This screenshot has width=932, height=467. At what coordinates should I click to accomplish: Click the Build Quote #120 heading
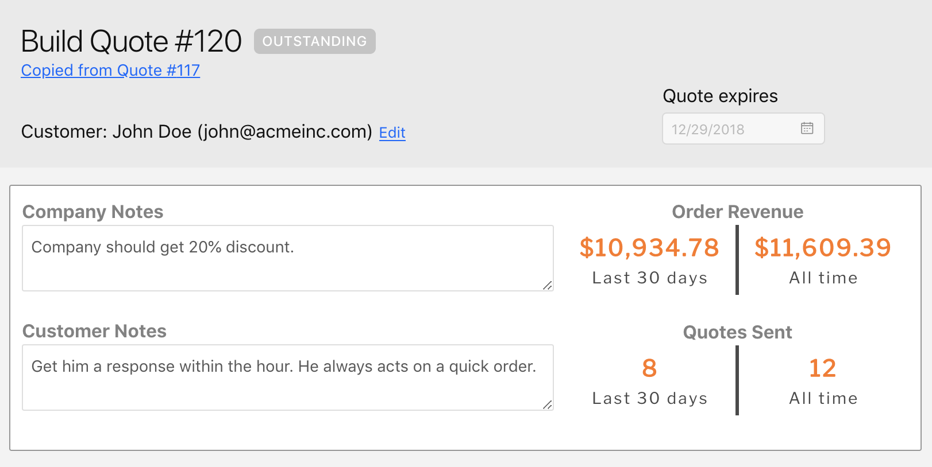pos(131,41)
